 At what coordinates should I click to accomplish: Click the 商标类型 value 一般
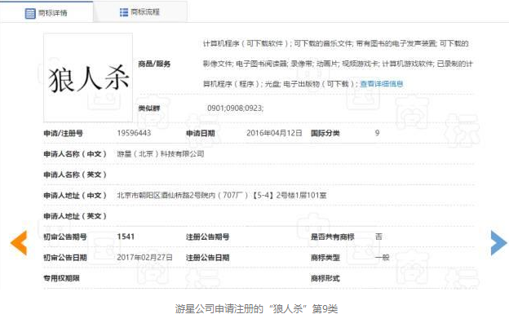click(383, 258)
